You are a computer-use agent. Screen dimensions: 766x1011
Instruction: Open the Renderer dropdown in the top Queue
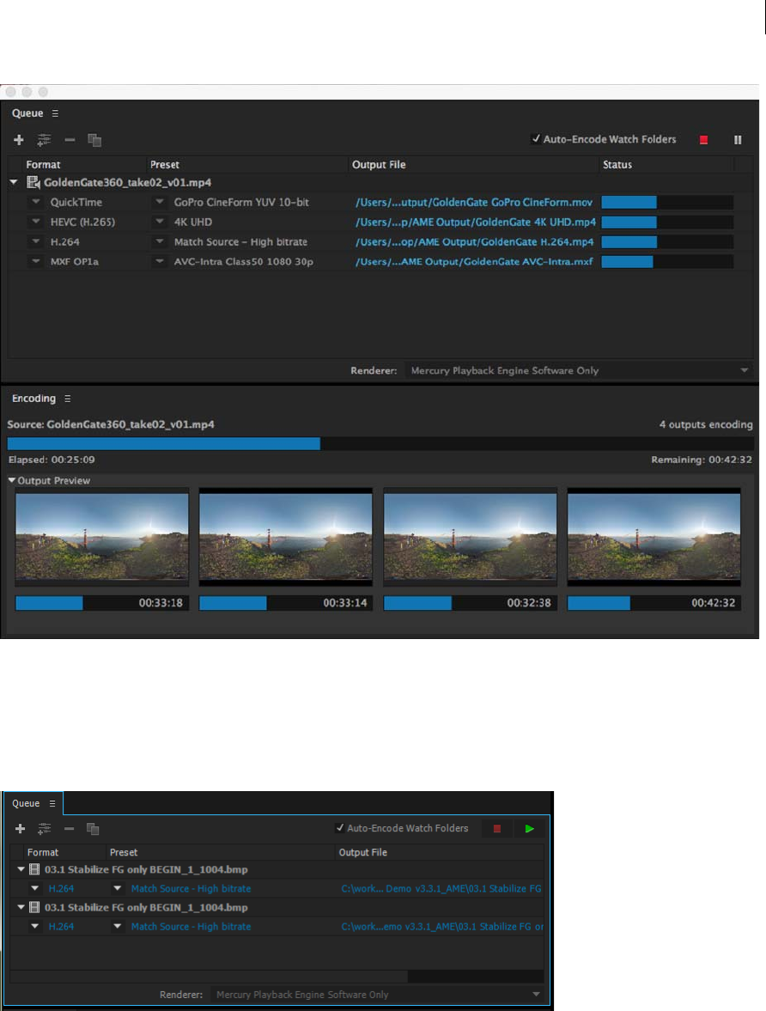[578, 371]
